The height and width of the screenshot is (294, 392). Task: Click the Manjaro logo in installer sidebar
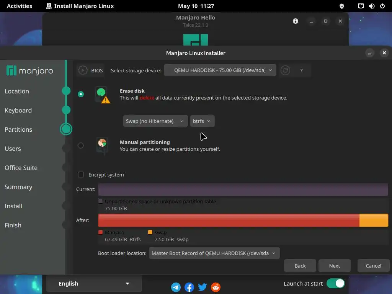[x=30, y=71]
